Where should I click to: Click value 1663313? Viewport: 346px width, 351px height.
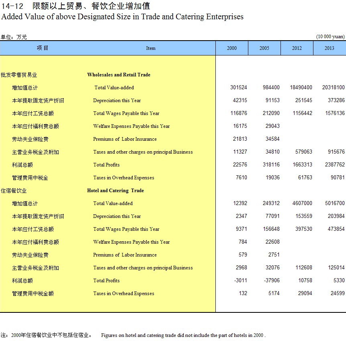302,164
